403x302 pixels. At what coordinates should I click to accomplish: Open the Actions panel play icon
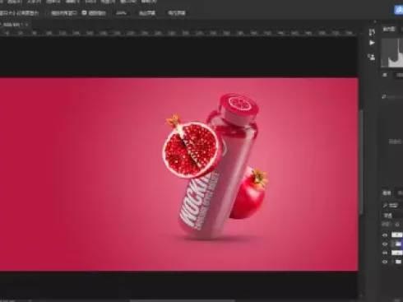coord(372,43)
